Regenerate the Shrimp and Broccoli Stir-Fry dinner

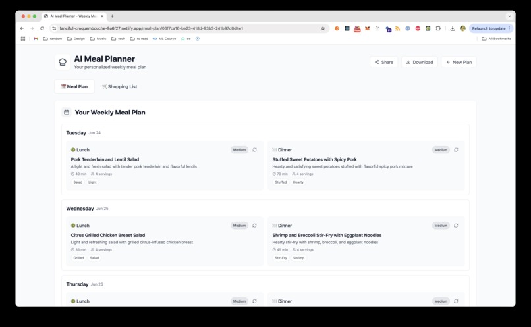coord(456,226)
